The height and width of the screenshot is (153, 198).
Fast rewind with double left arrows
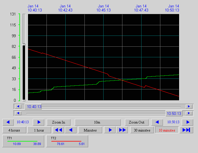[58, 130]
